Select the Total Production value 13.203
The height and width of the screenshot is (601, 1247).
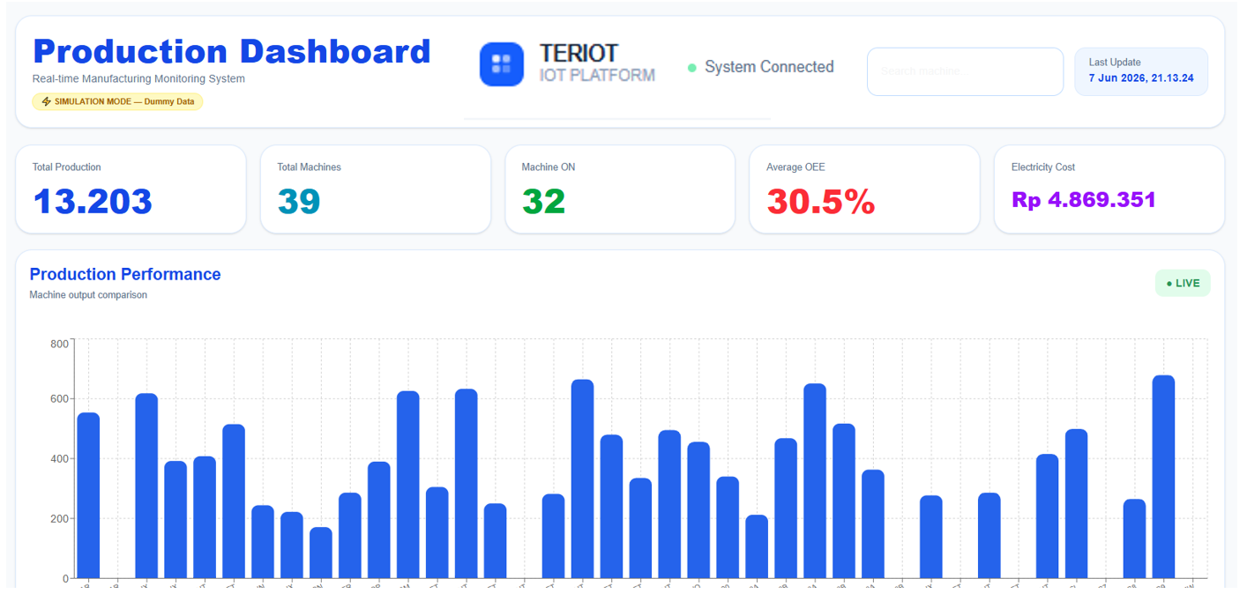tap(93, 202)
